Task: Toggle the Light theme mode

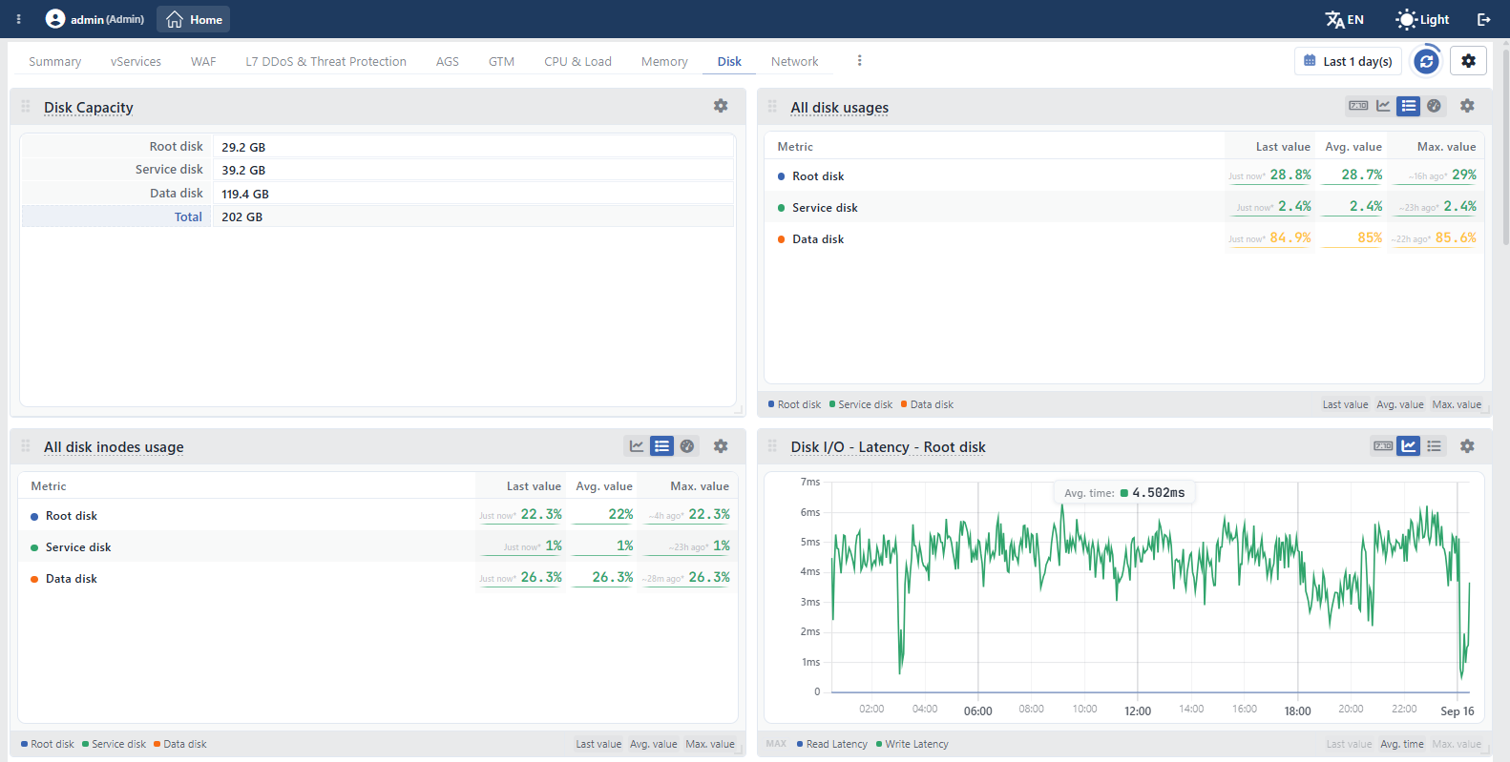Action: (1422, 19)
